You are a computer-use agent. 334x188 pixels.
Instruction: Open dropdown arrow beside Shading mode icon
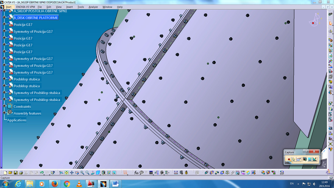coord(106,174)
